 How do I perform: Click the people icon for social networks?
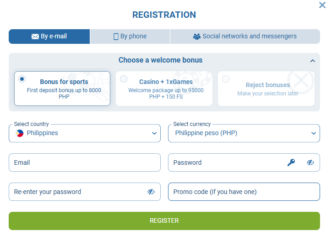(x=197, y=37)
